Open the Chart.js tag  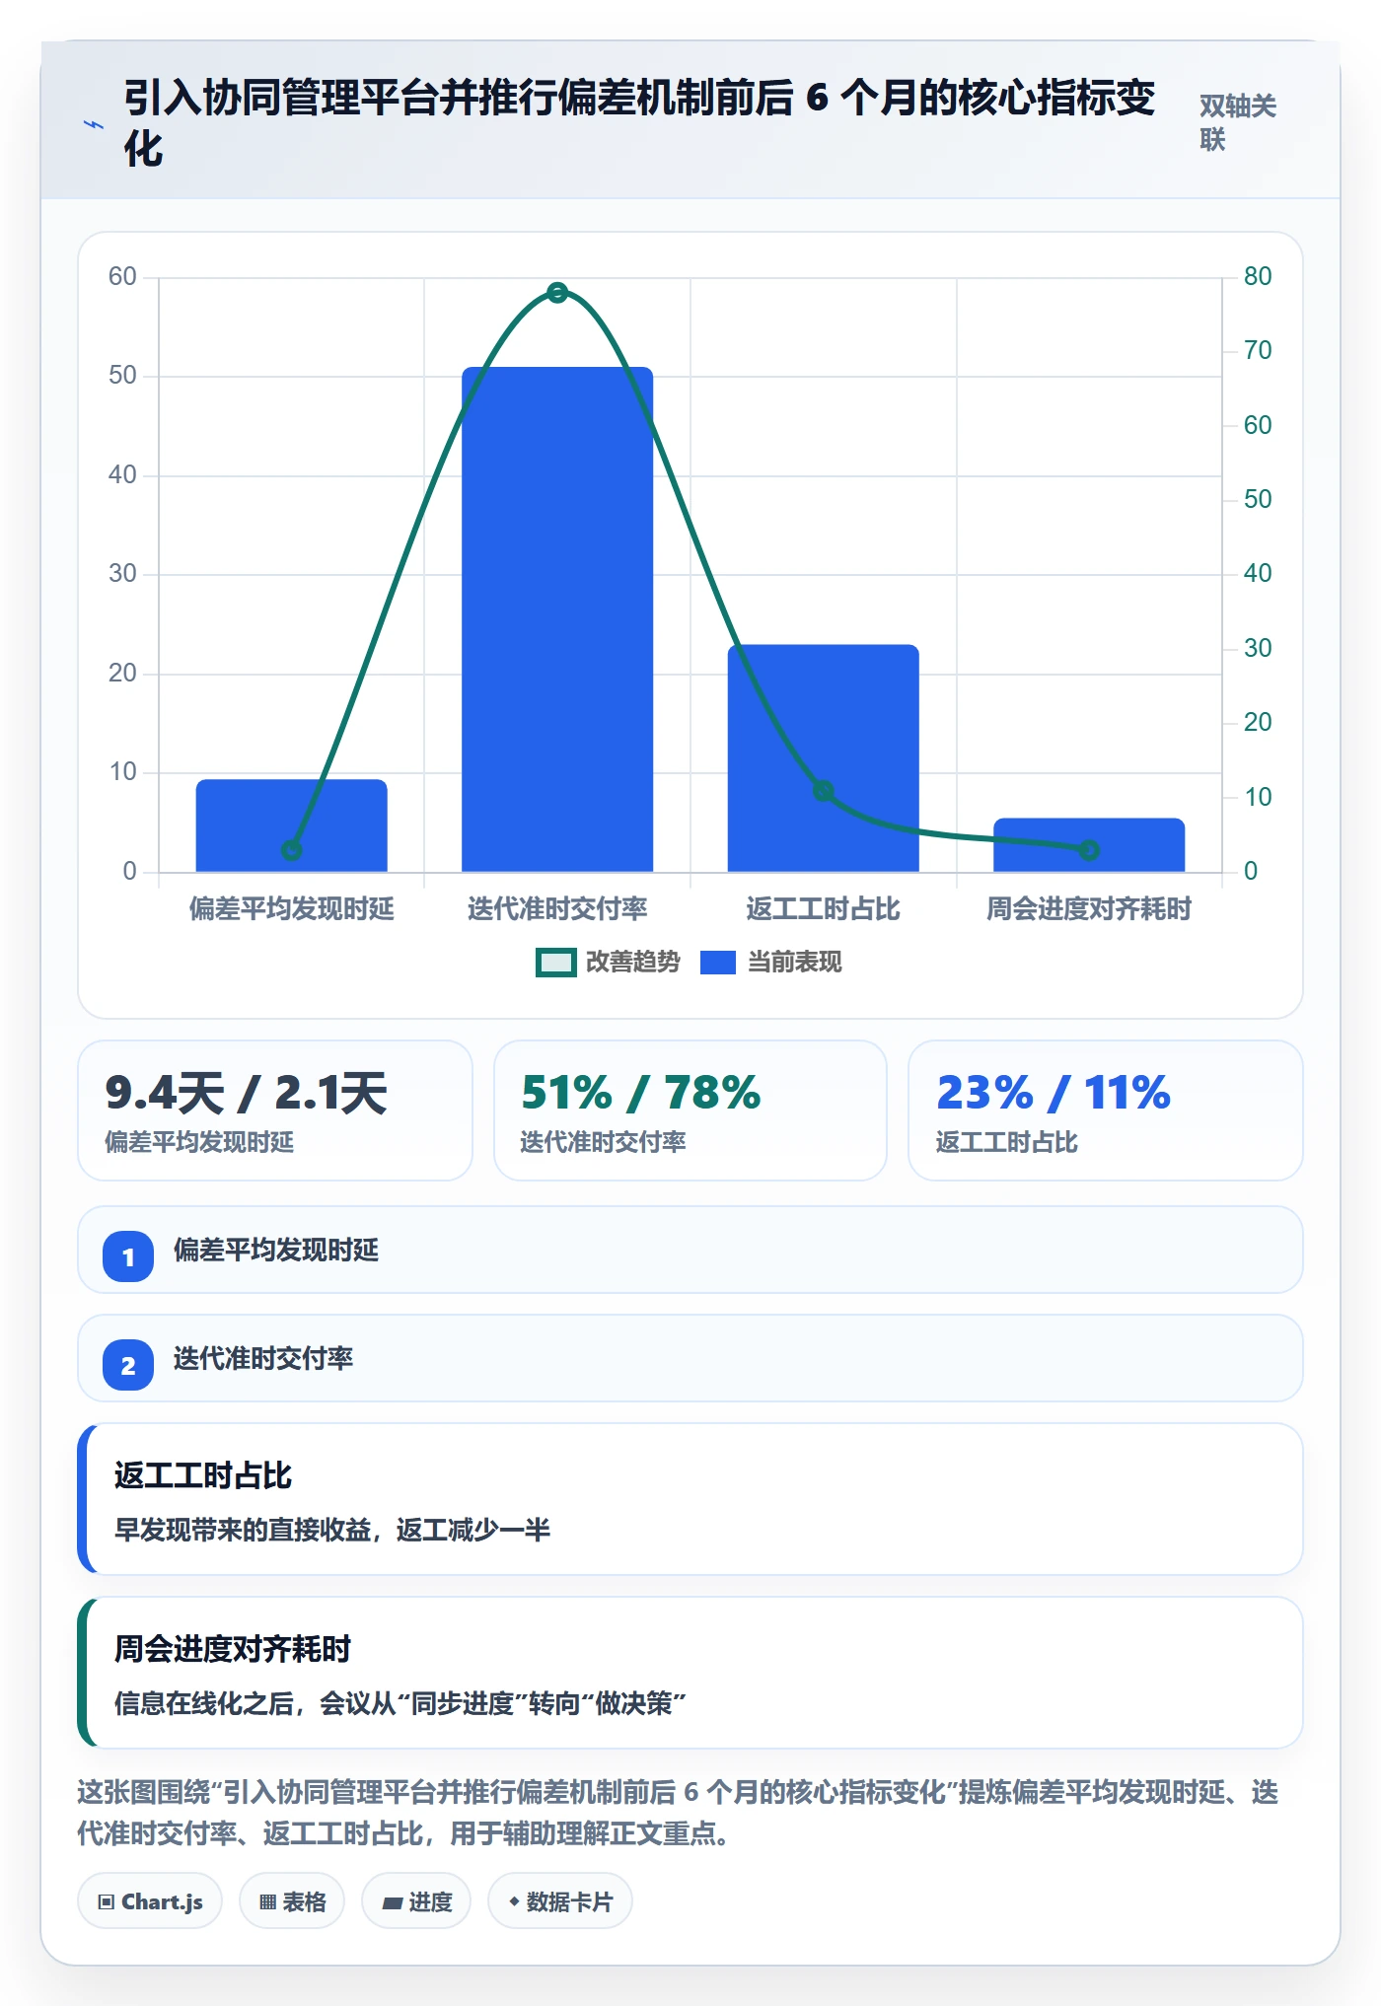(150, 1901)
